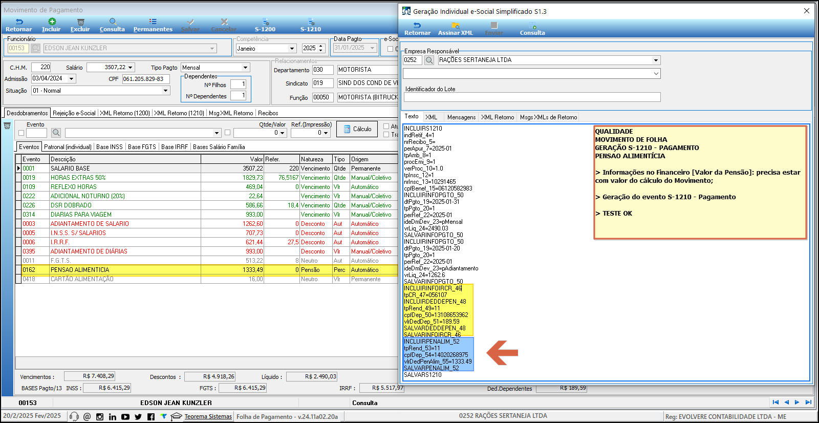This screenshot has height=423, width=819.
Task: Open the Admissão date dropdown
Action: 72,79
